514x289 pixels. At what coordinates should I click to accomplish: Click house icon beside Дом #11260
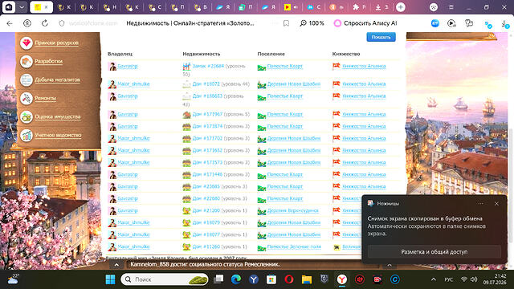[186, 247]
